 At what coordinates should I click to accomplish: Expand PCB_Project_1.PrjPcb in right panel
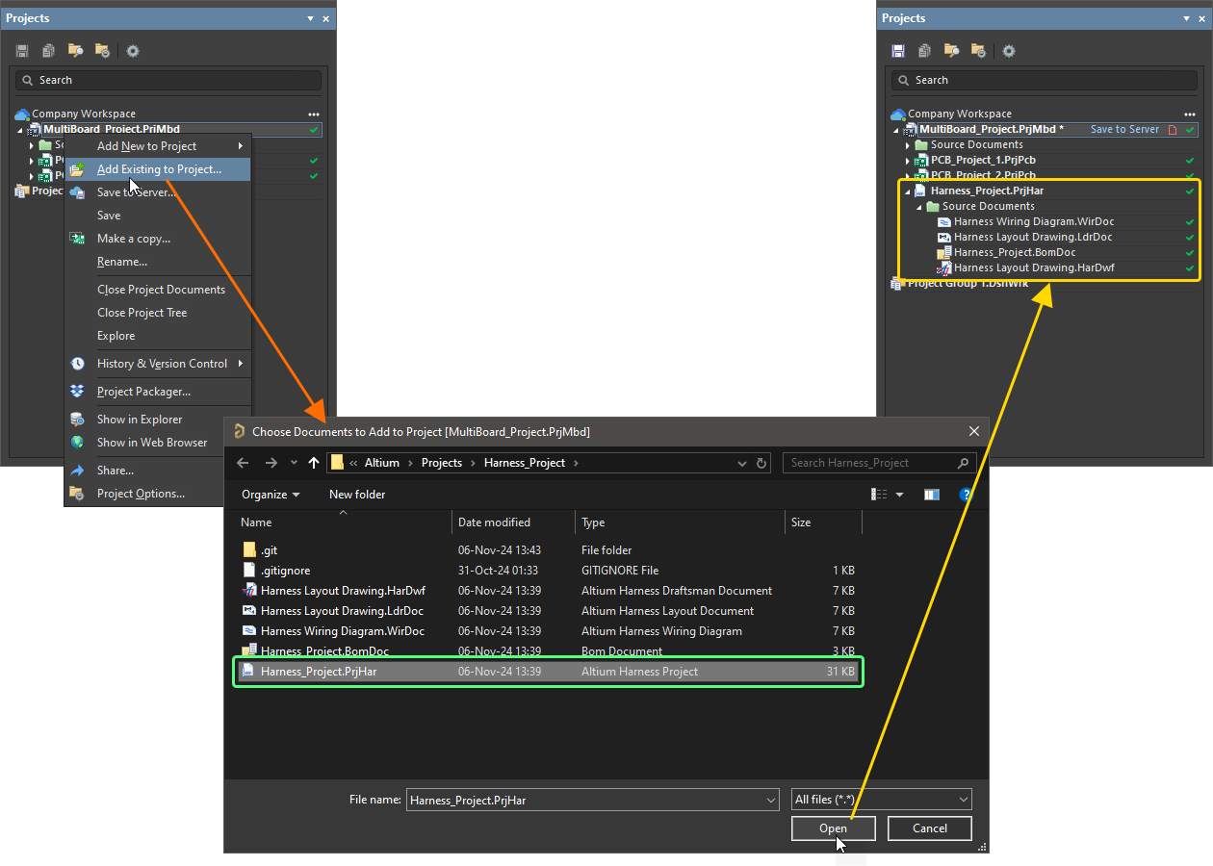[908, 160]
